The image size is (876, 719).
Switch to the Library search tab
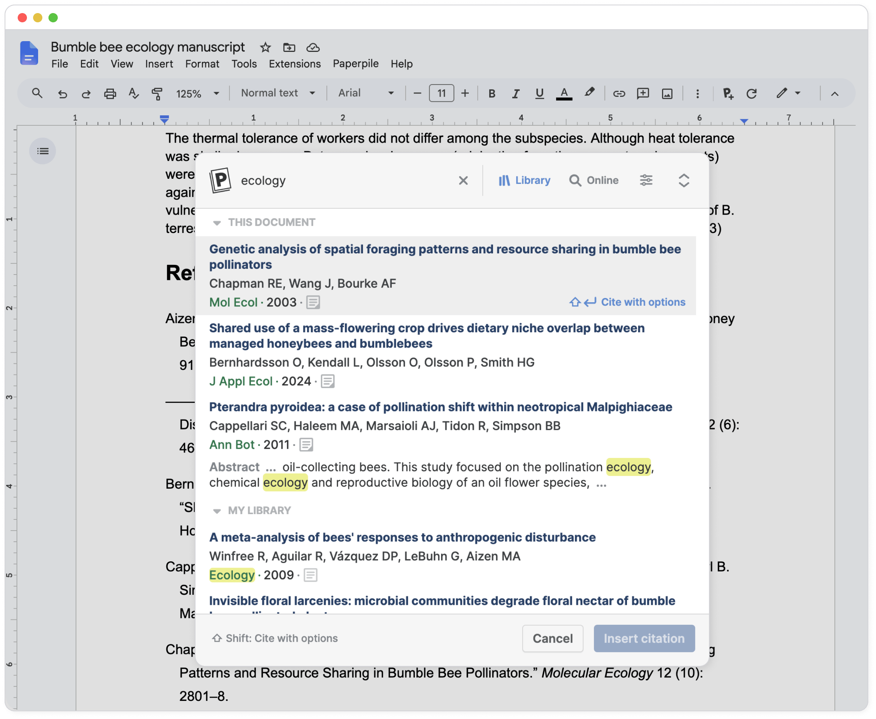click(525, 181)
